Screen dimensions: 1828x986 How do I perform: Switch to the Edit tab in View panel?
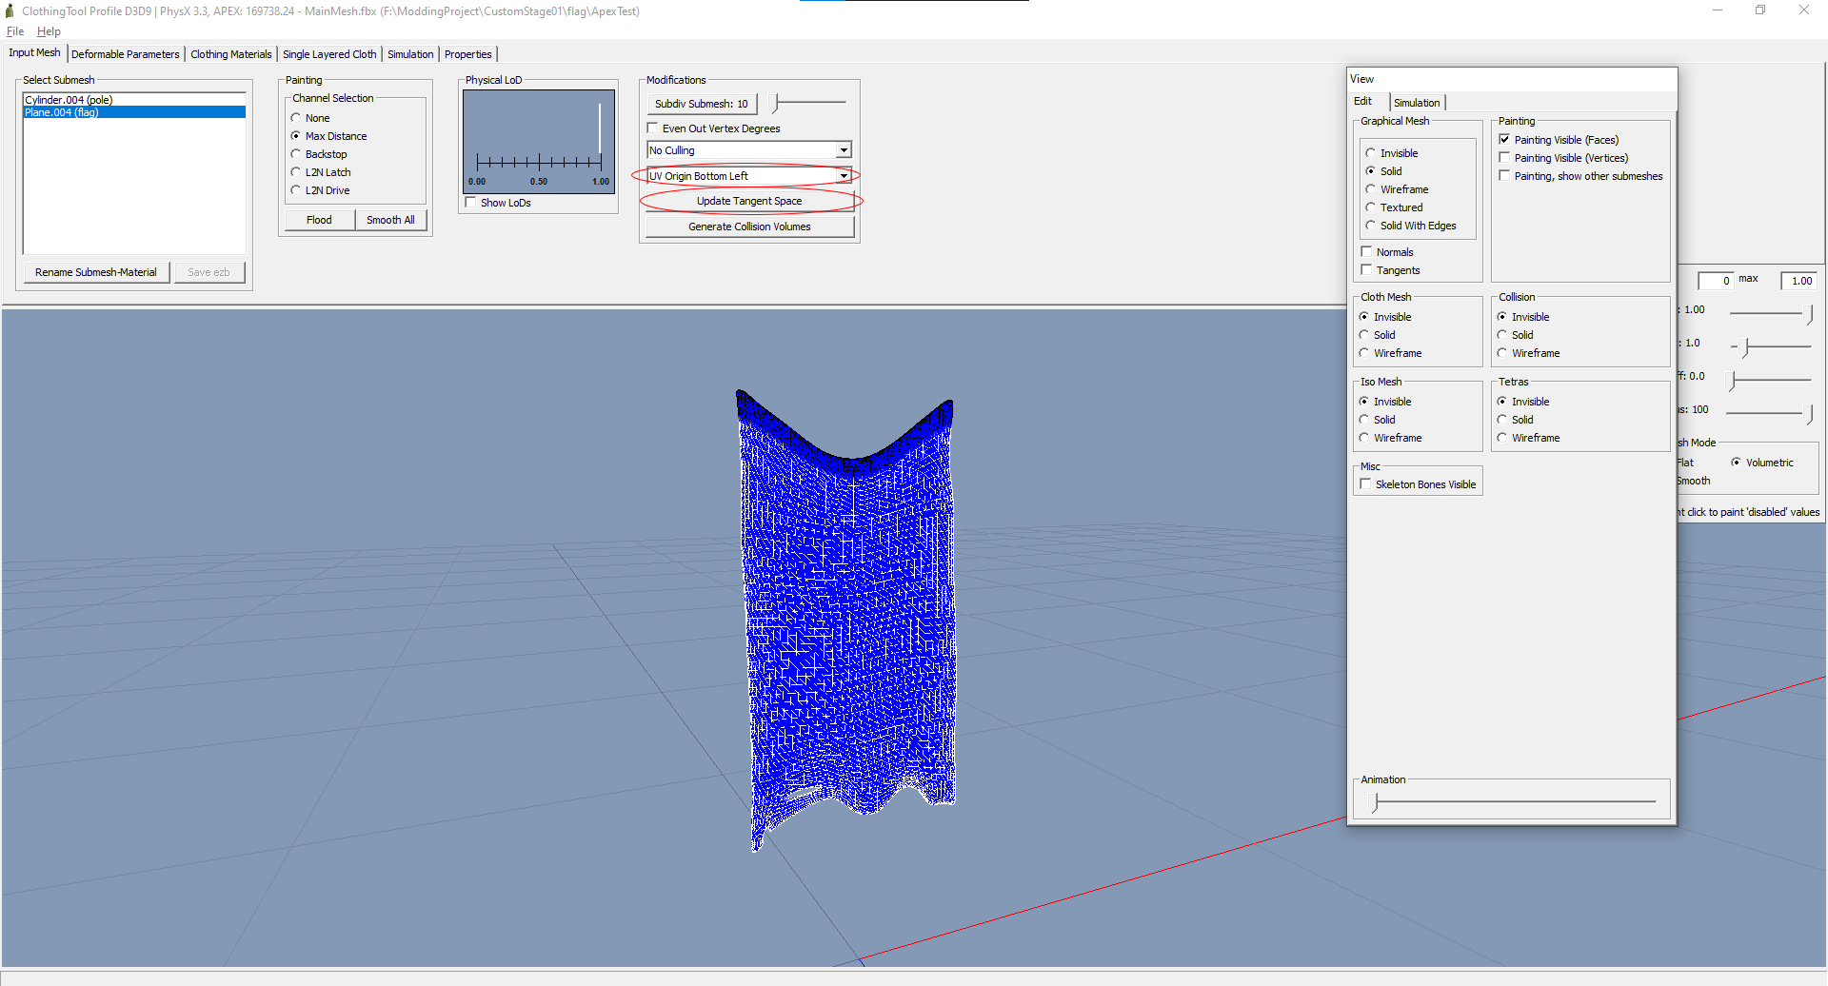point(1363,101)
